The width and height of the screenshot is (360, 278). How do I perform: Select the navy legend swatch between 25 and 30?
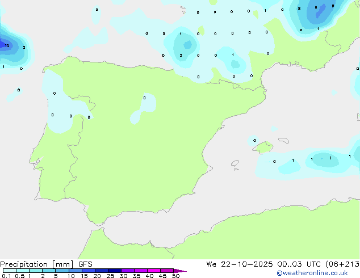click(115, 271)
